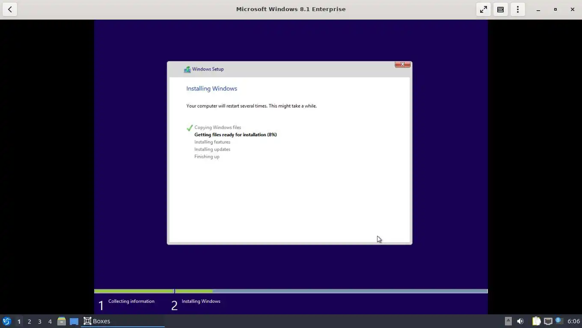
Task: Close the Boxes window
Action: 572,9
